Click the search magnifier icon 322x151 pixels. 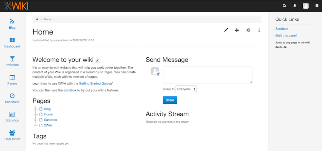[x=284, y=6]
